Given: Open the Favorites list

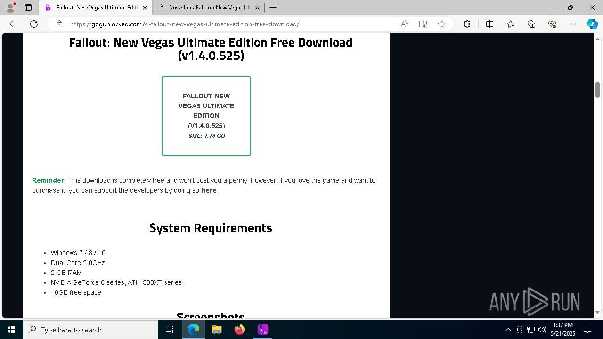Looking at the screenshot, I should 511,24.
